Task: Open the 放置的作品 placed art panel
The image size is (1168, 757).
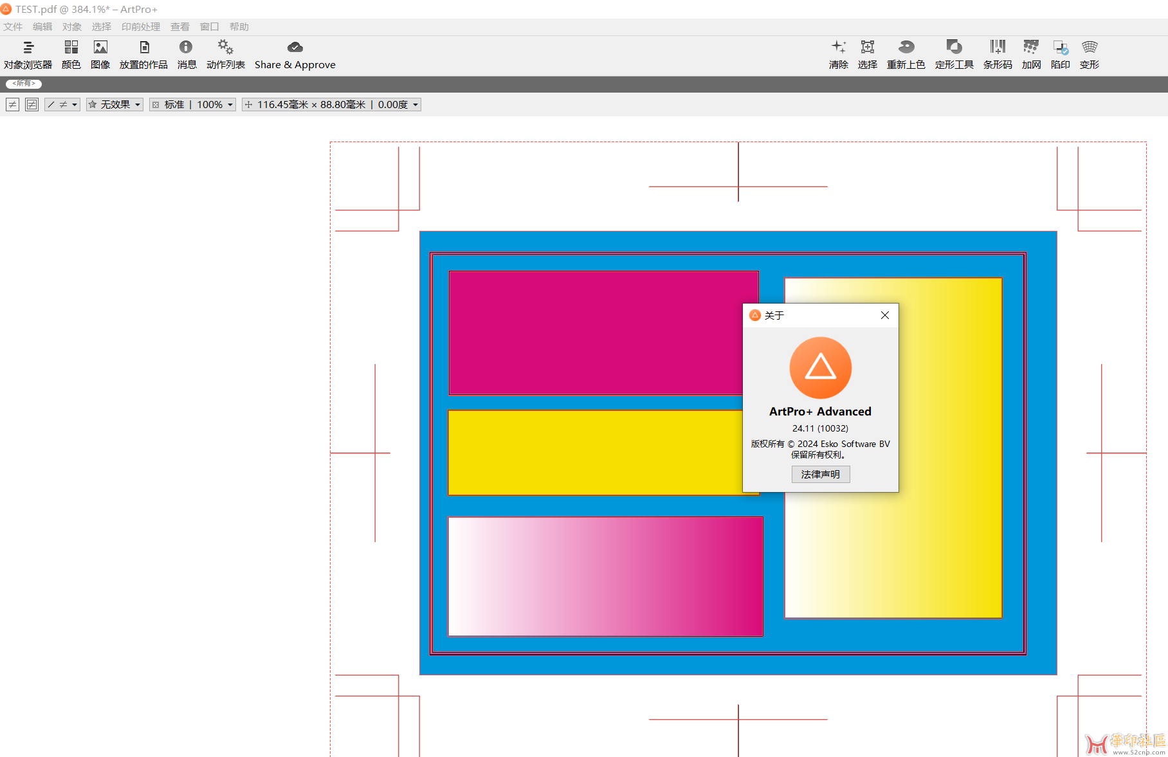Action: tap(143, 55)
